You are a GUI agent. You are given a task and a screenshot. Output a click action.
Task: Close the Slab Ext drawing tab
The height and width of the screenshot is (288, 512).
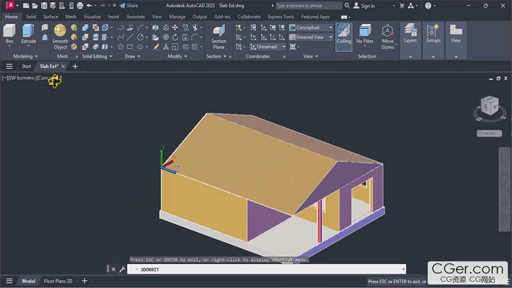click(63, 66)
